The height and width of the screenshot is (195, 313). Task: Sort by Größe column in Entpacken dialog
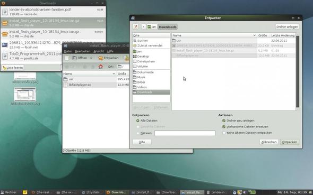(263, 35)
